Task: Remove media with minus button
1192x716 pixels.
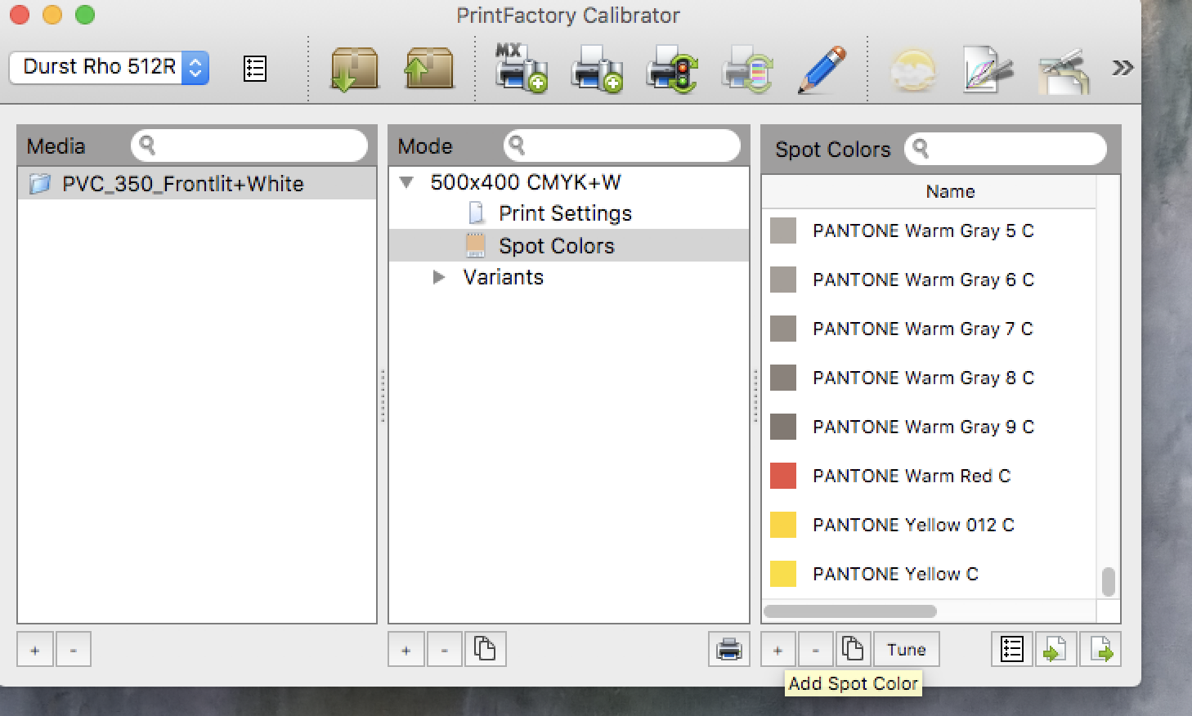Action: 73,650
